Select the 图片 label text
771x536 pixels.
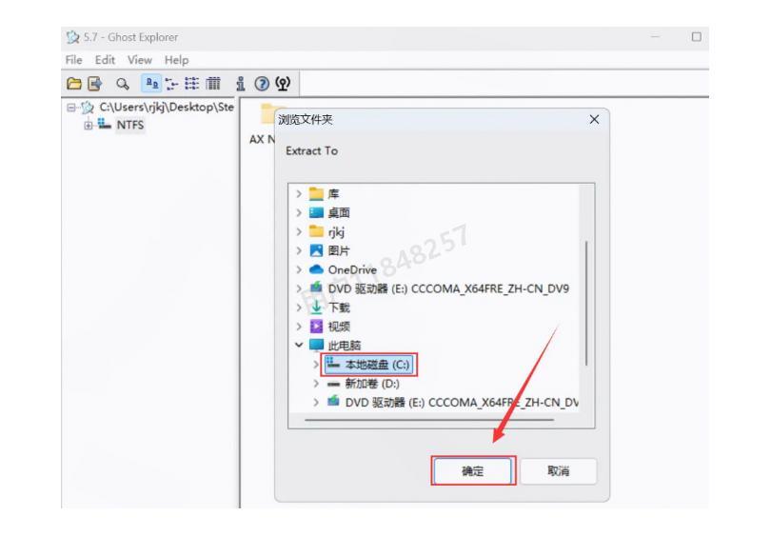[339, 250]
